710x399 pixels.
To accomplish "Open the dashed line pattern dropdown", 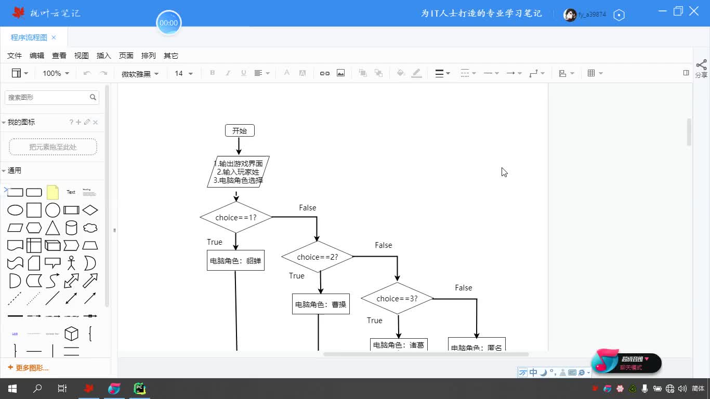I will pyautogui.click(x=468, y=73).
